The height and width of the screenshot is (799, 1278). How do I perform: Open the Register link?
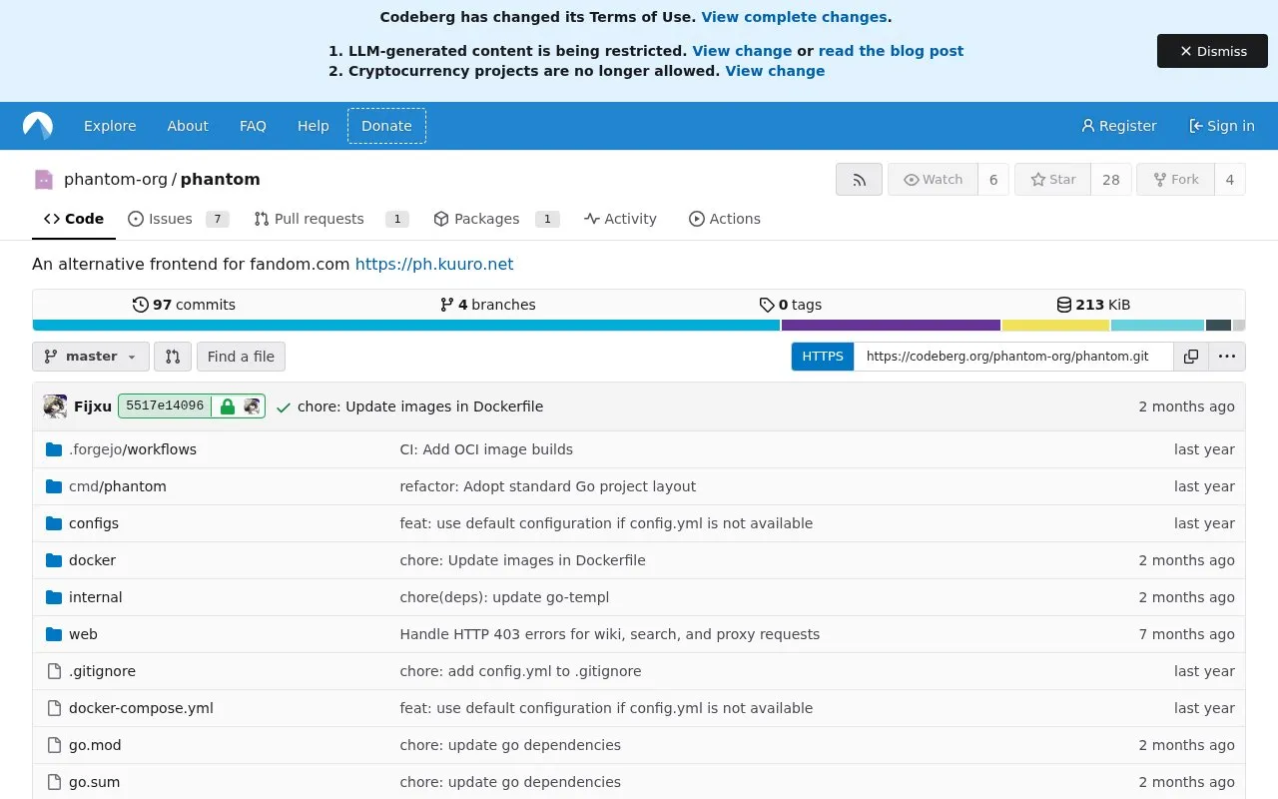click(1118, 126)
